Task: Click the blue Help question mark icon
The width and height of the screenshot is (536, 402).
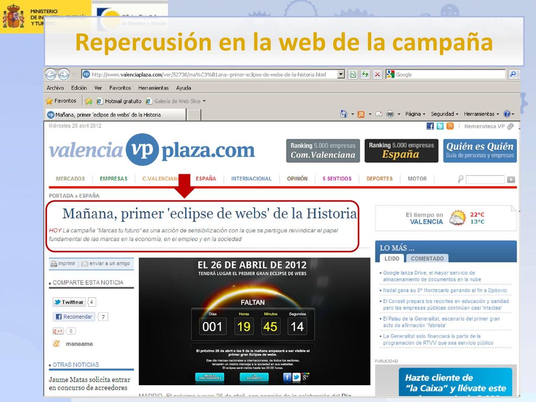Action: pos(507,114)
